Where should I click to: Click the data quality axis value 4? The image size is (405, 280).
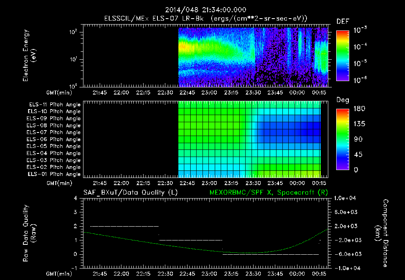[x=76, y=198]
